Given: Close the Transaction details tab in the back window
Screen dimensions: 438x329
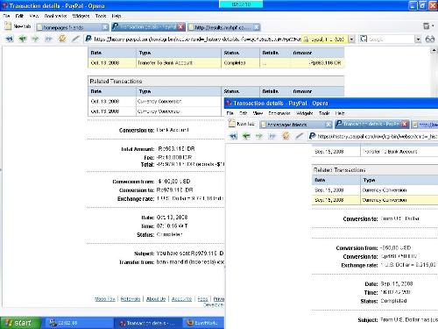Looking at the screenshot, I should pyautogui.click(x=181, y=27).
